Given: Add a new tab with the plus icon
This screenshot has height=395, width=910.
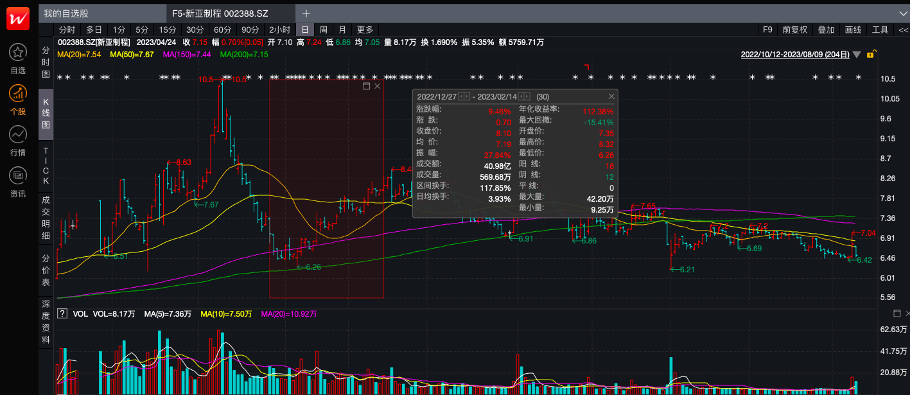Looking at the screenshot, I should pyautogui.click(x=306, y=13).
